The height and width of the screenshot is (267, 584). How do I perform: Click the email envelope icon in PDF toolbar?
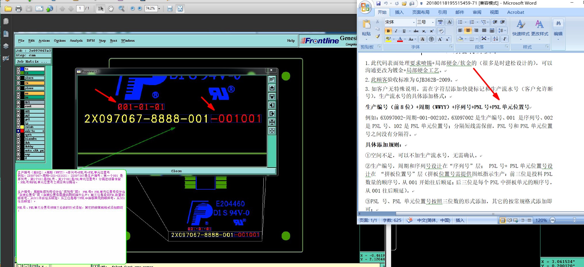pos(39,9)
